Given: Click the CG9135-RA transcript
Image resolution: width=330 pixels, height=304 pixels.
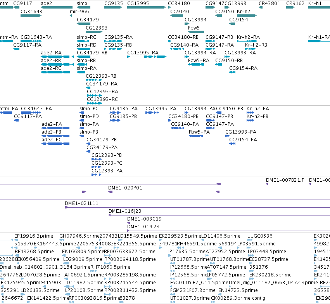Looking at the screenshot, I should (x=113, y=41).
